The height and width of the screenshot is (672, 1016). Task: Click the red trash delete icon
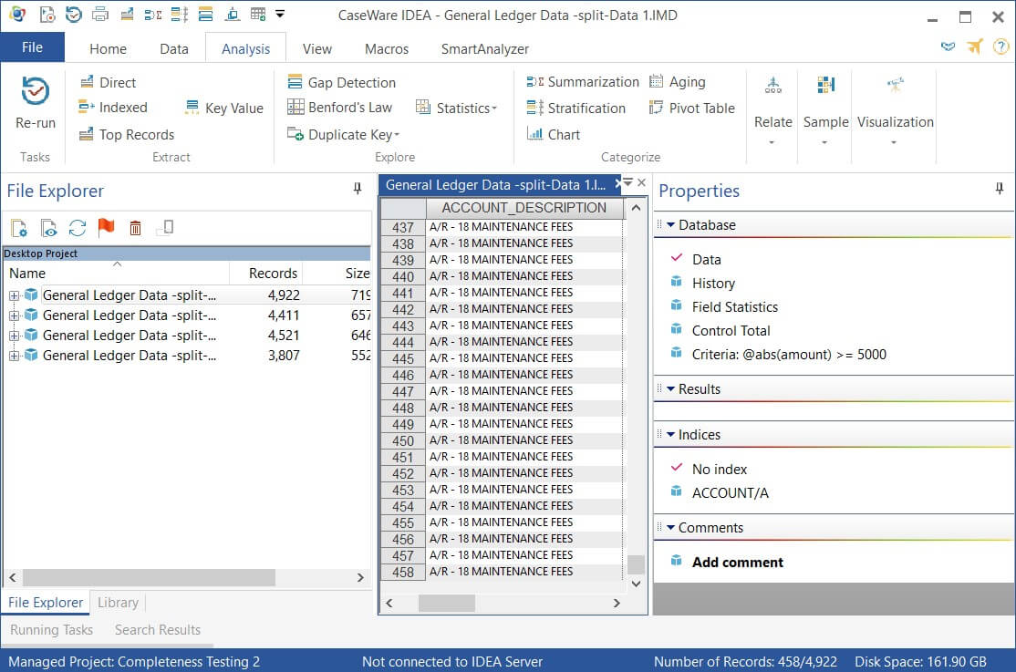135,228
